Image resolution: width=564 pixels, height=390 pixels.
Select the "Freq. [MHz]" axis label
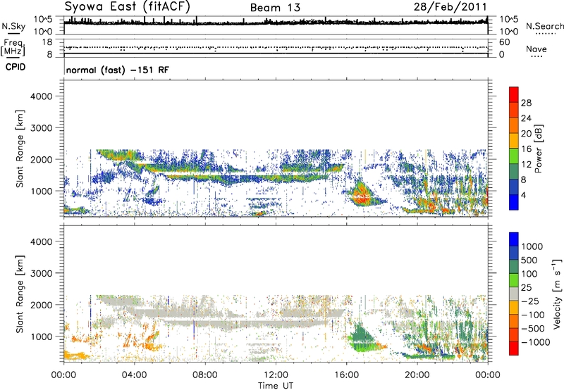[x=13, y=48]
